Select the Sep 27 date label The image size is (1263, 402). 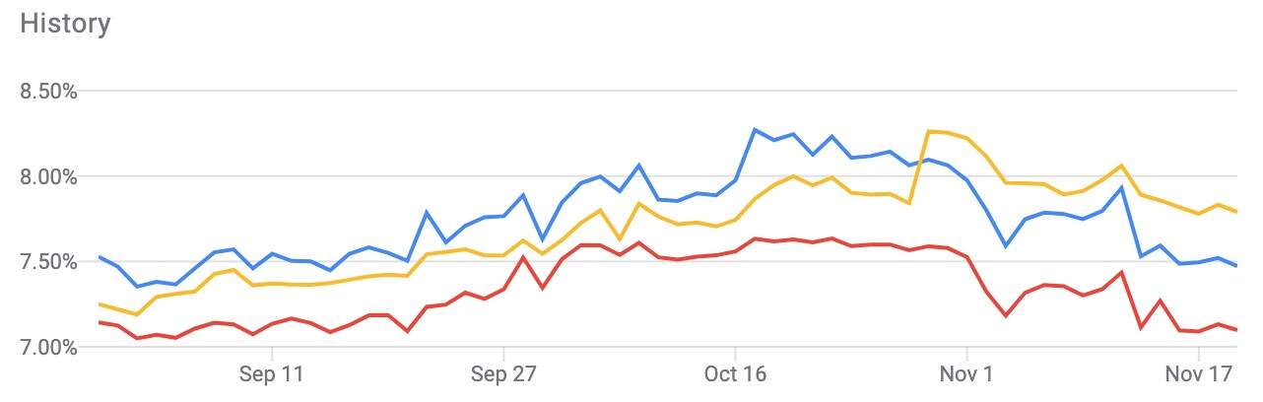(502, 375)
